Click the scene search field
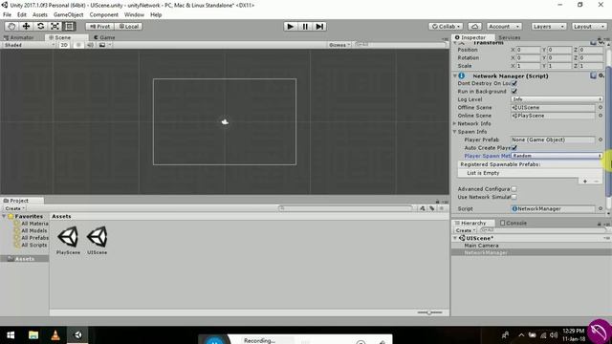Viewport: 612px width, 344px height. 400,45
